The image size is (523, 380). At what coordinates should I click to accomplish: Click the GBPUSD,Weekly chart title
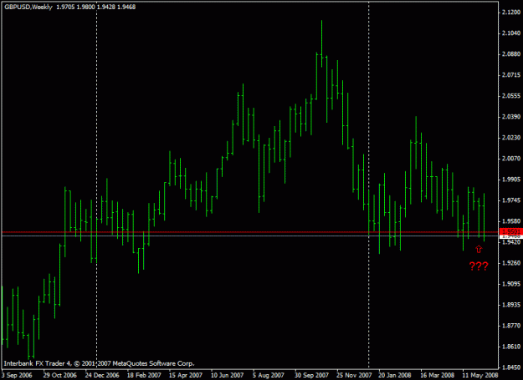pos(28,7)
